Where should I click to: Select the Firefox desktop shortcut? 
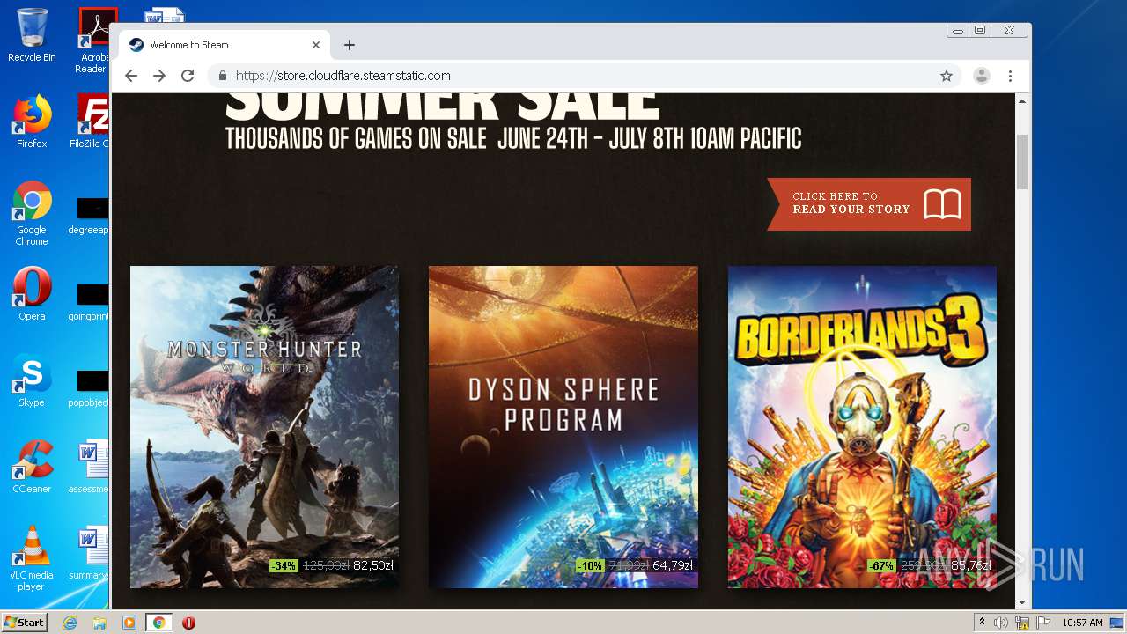32,122
